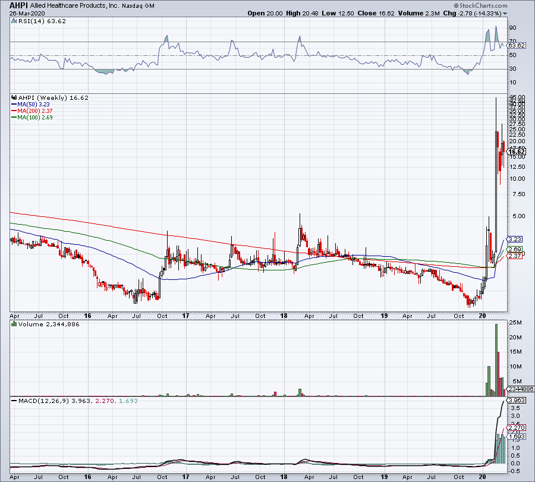Screen dimensions: 535x482
Task: Click the green 2.69 moving average tag
Action: 515,250
